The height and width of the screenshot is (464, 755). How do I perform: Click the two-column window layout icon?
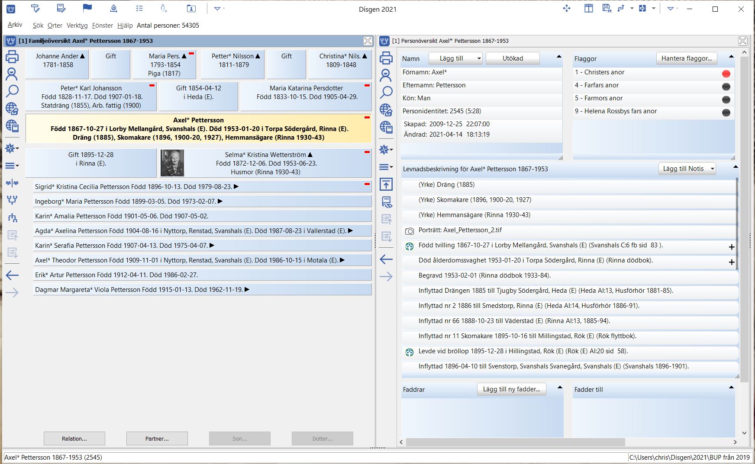589,8
